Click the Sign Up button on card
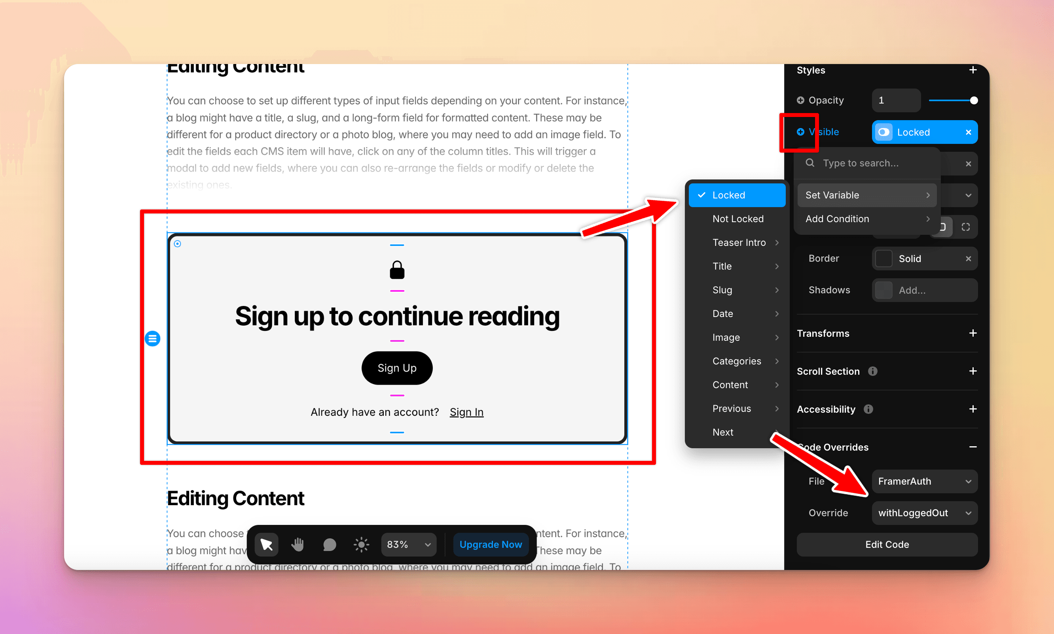This screenshot has width=1054, height=634. (396, 367)
